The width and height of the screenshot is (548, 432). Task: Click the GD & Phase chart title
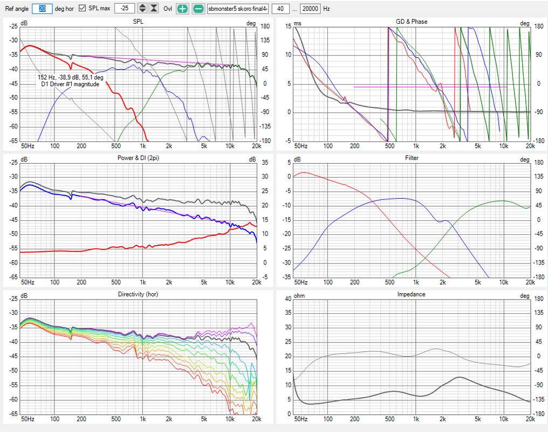[x=412, y=22]
